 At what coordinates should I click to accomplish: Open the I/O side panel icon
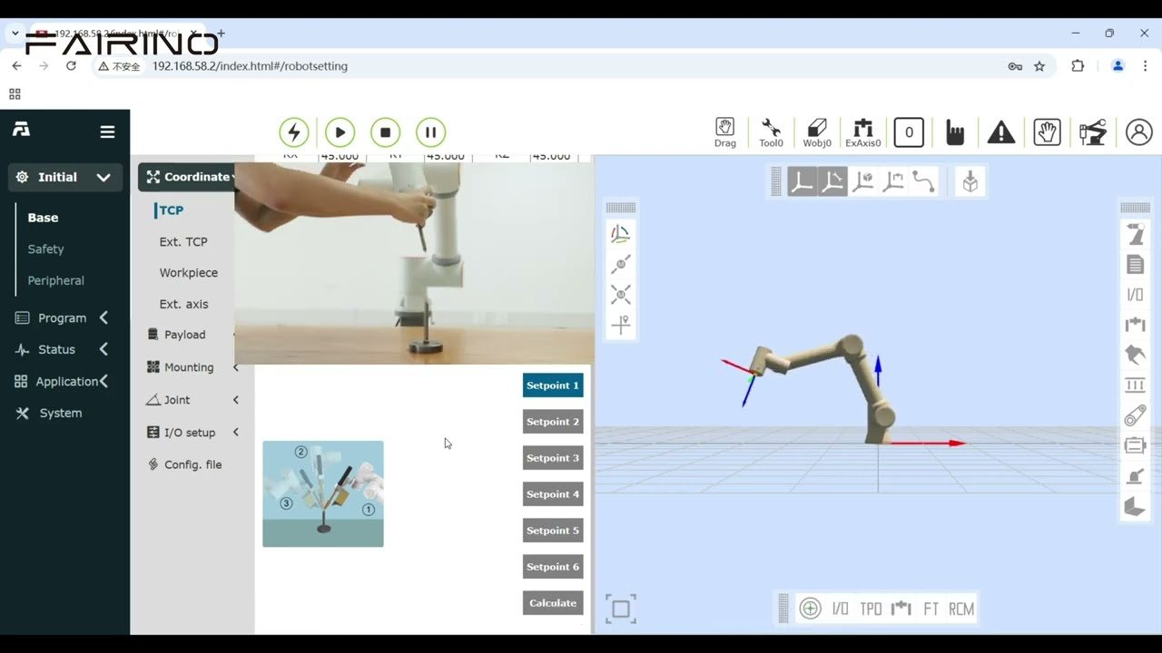click(x=1136, y=295)
